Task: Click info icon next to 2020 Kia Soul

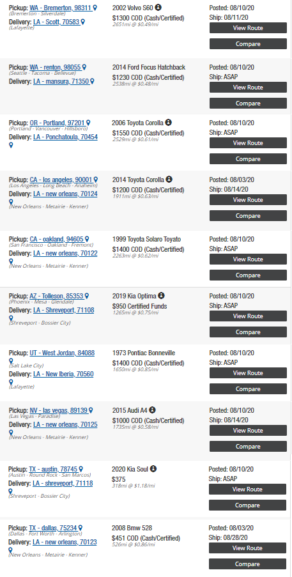Action: pyautogui.click(x=153, y=469)
